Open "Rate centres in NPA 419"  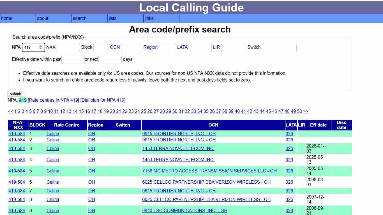54,100
